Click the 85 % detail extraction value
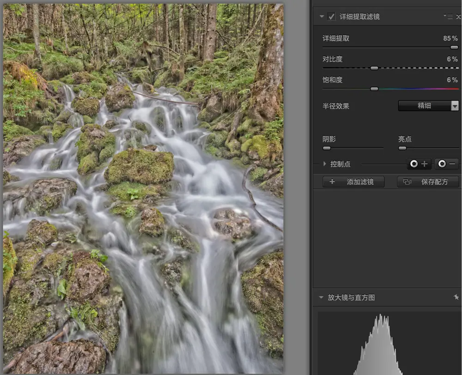Image resolution: width=462 pixels, height=375 pixels. (x=450, y=38)
